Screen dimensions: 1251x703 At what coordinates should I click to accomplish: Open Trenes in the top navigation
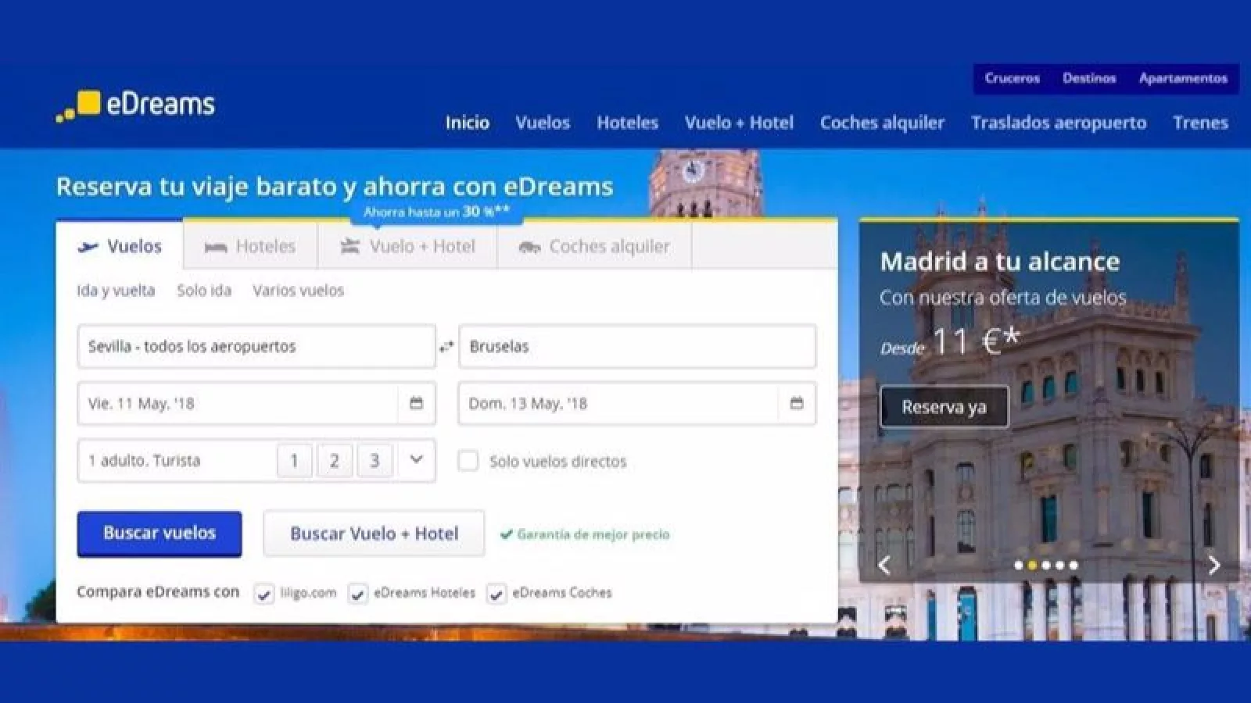pyautogui.click(x=1199, y=123)
